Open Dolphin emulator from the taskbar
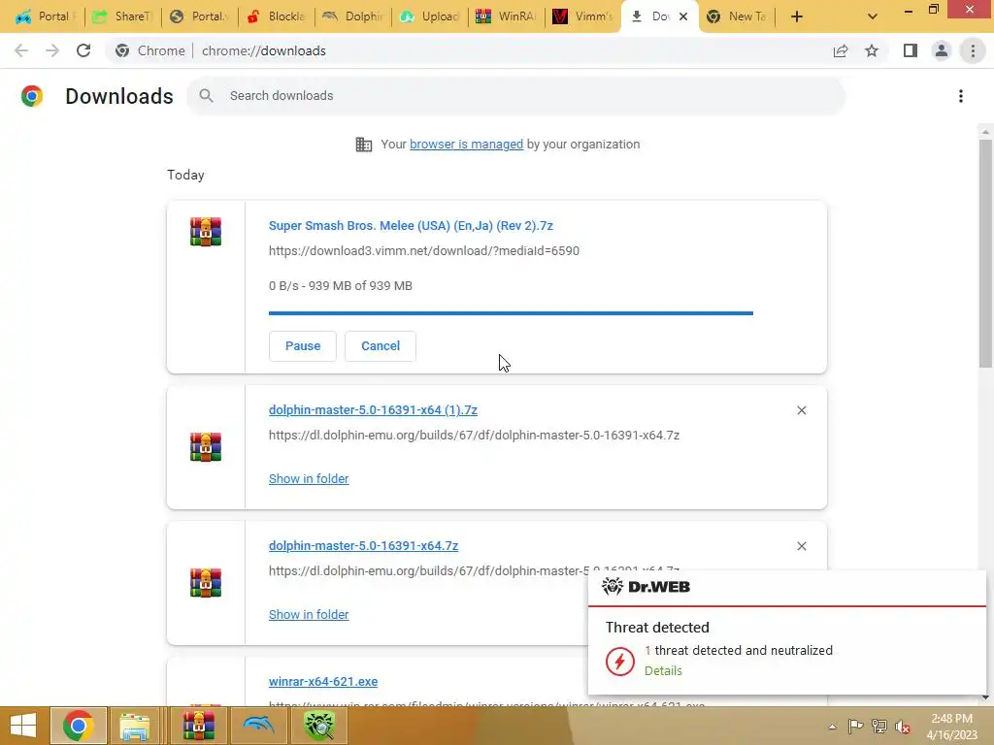 click(258, 726)
